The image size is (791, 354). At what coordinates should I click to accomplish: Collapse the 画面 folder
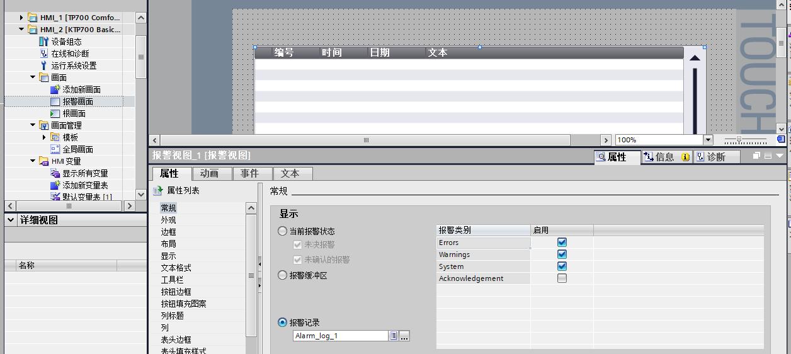click(33, 77)
